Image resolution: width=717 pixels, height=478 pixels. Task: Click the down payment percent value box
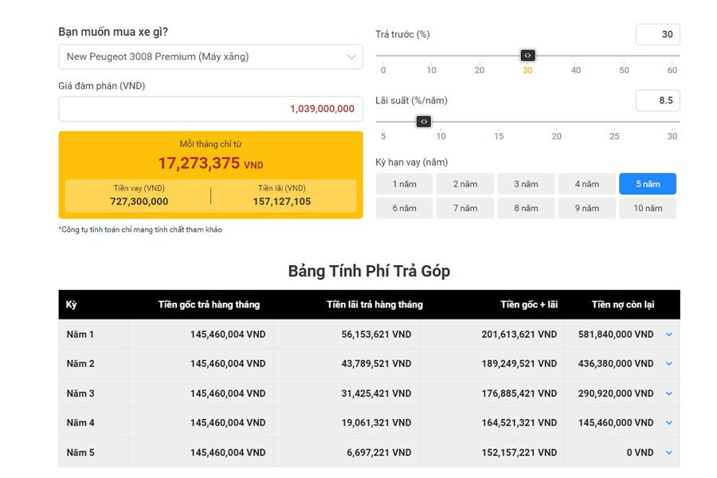pos(657,34)
